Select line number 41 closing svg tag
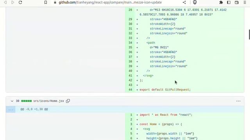250x140 pixels. click(130, 75)
